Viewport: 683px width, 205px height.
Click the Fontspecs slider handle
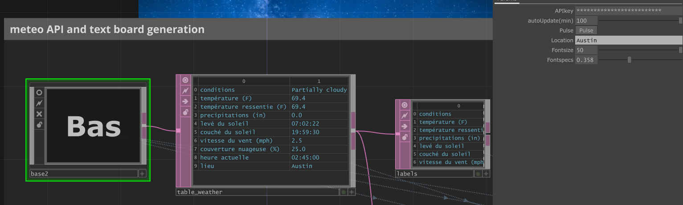tap(629, 60)
